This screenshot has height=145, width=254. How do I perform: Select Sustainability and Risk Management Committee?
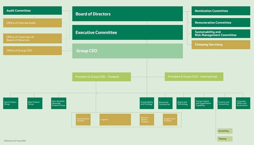[x=221, y=34]
